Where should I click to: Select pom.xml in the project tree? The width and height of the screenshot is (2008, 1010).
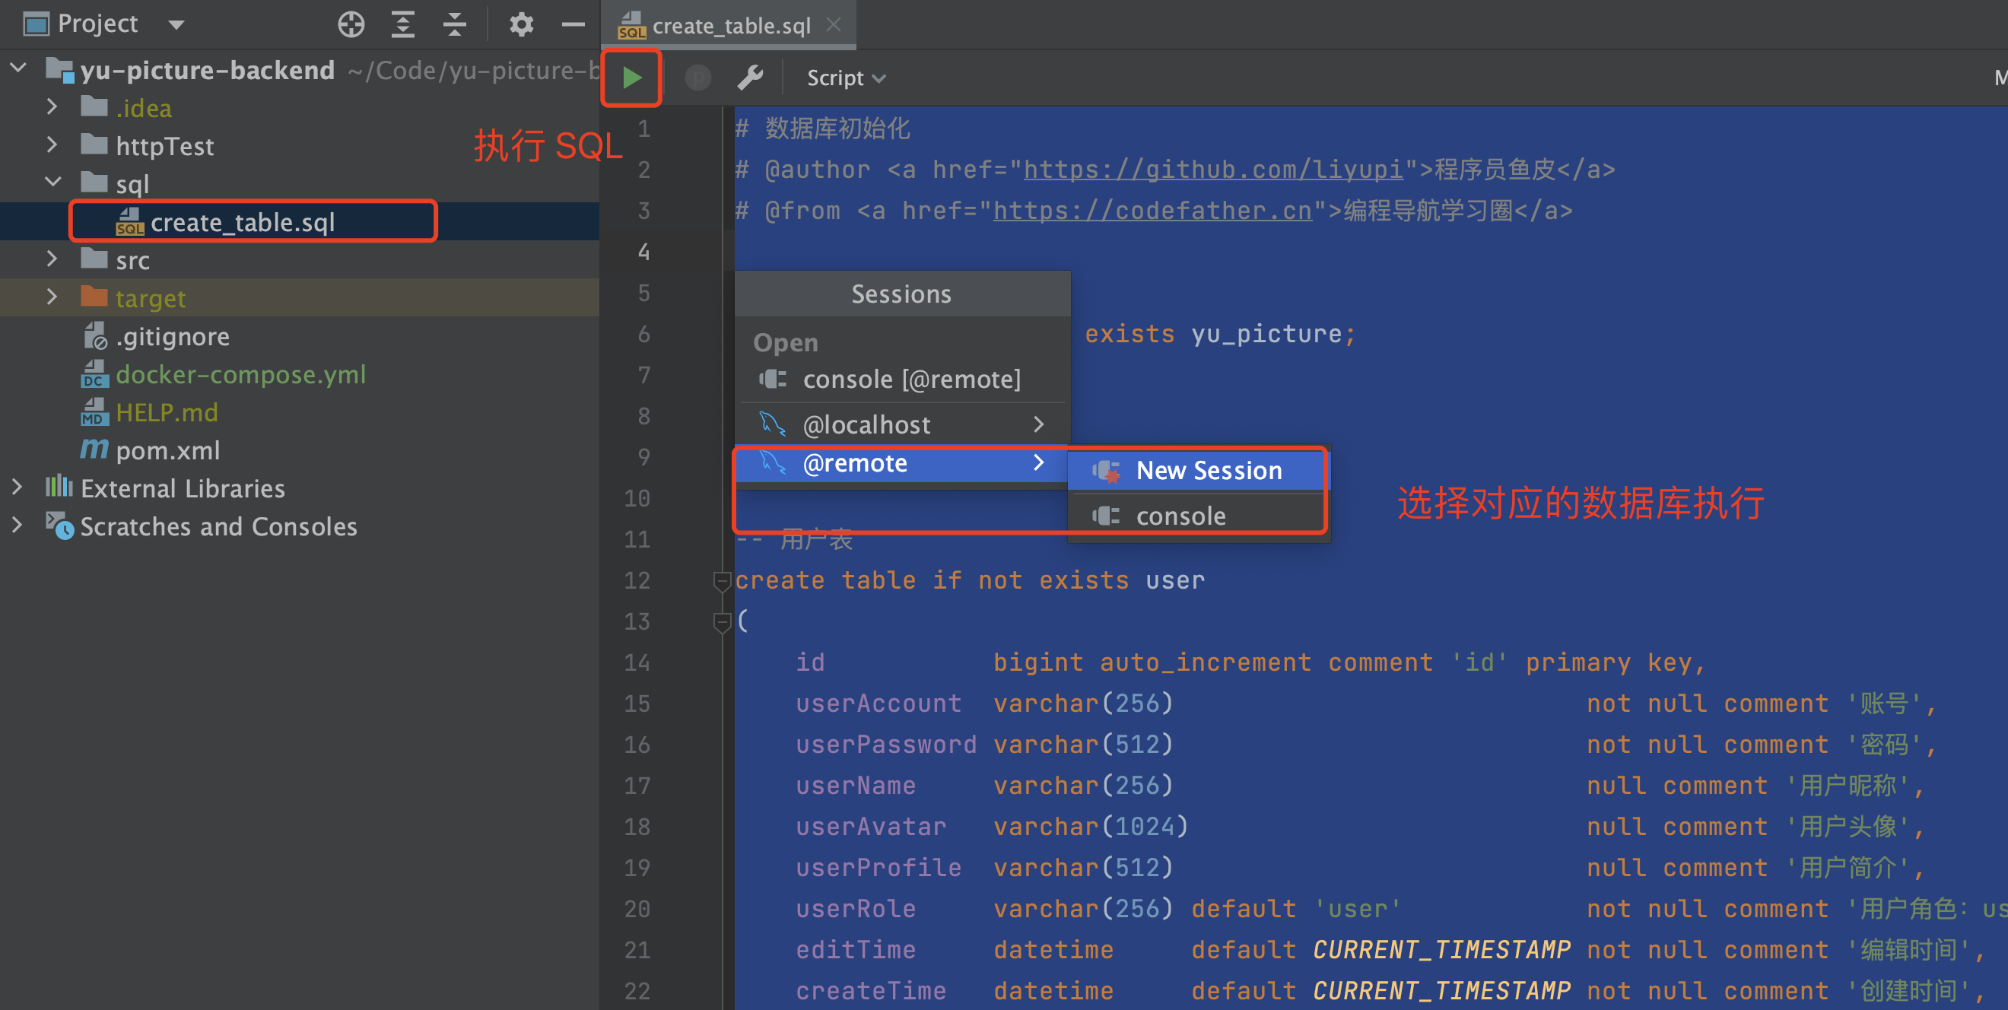[x=167, y=450]
